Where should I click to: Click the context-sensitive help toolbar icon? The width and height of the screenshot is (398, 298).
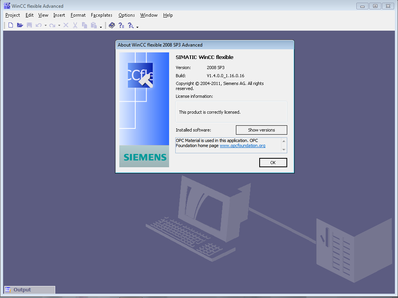pos(121,25)
